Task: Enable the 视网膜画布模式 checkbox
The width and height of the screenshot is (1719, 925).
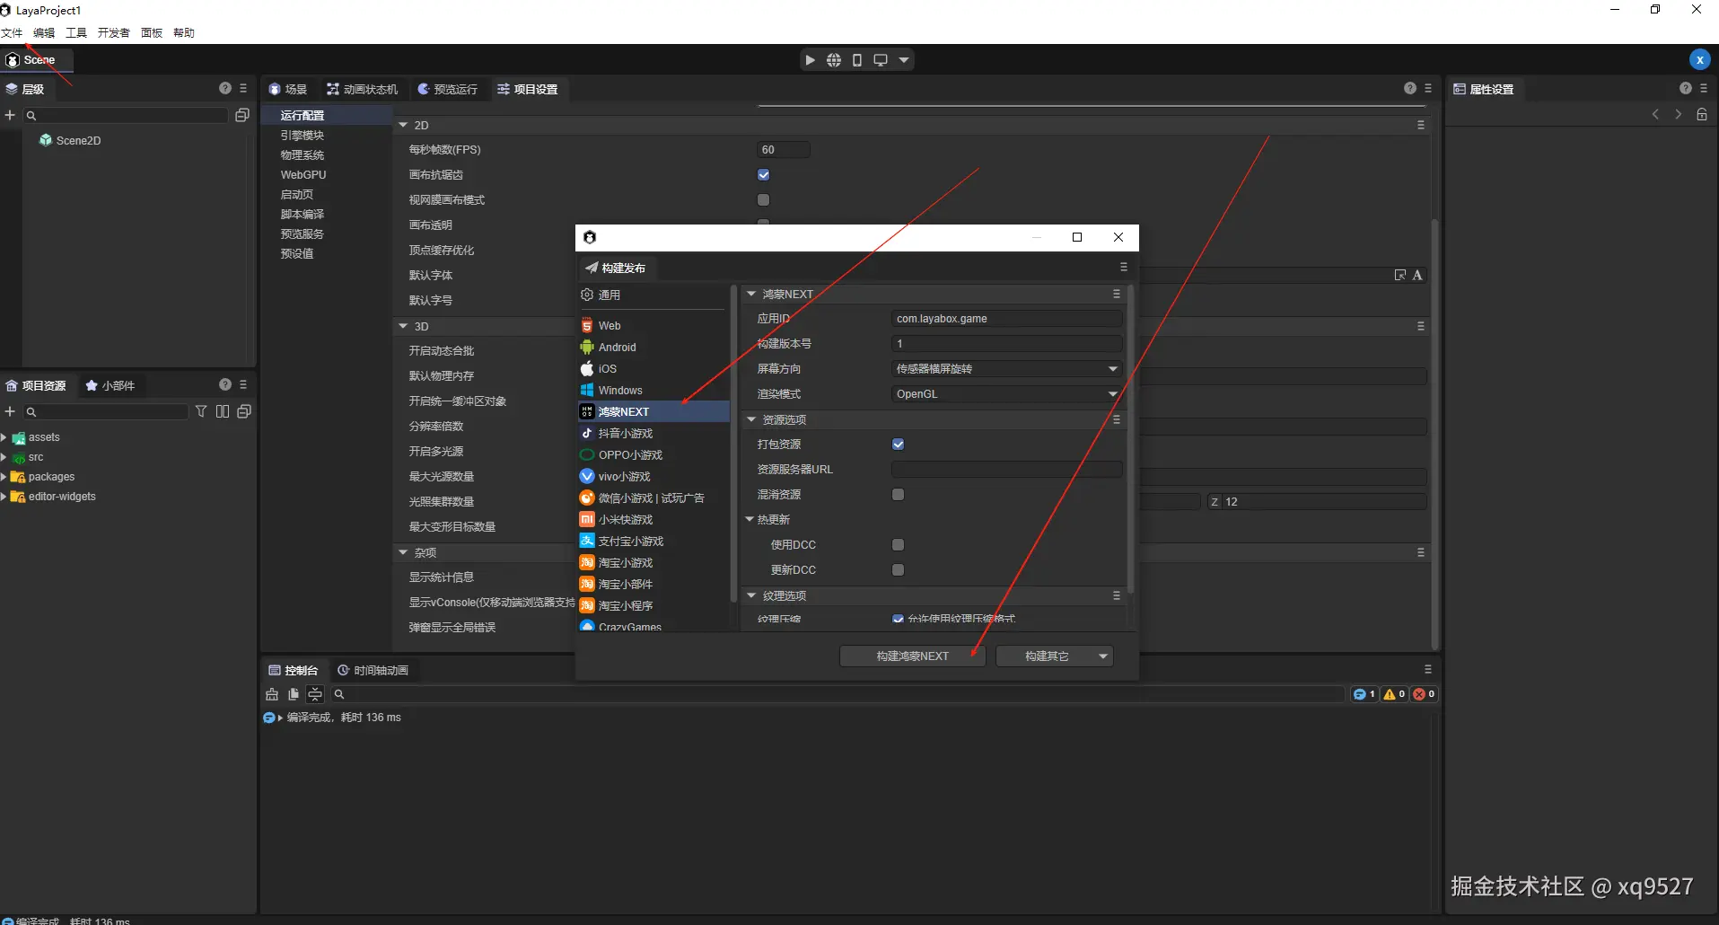Action: 764,200
